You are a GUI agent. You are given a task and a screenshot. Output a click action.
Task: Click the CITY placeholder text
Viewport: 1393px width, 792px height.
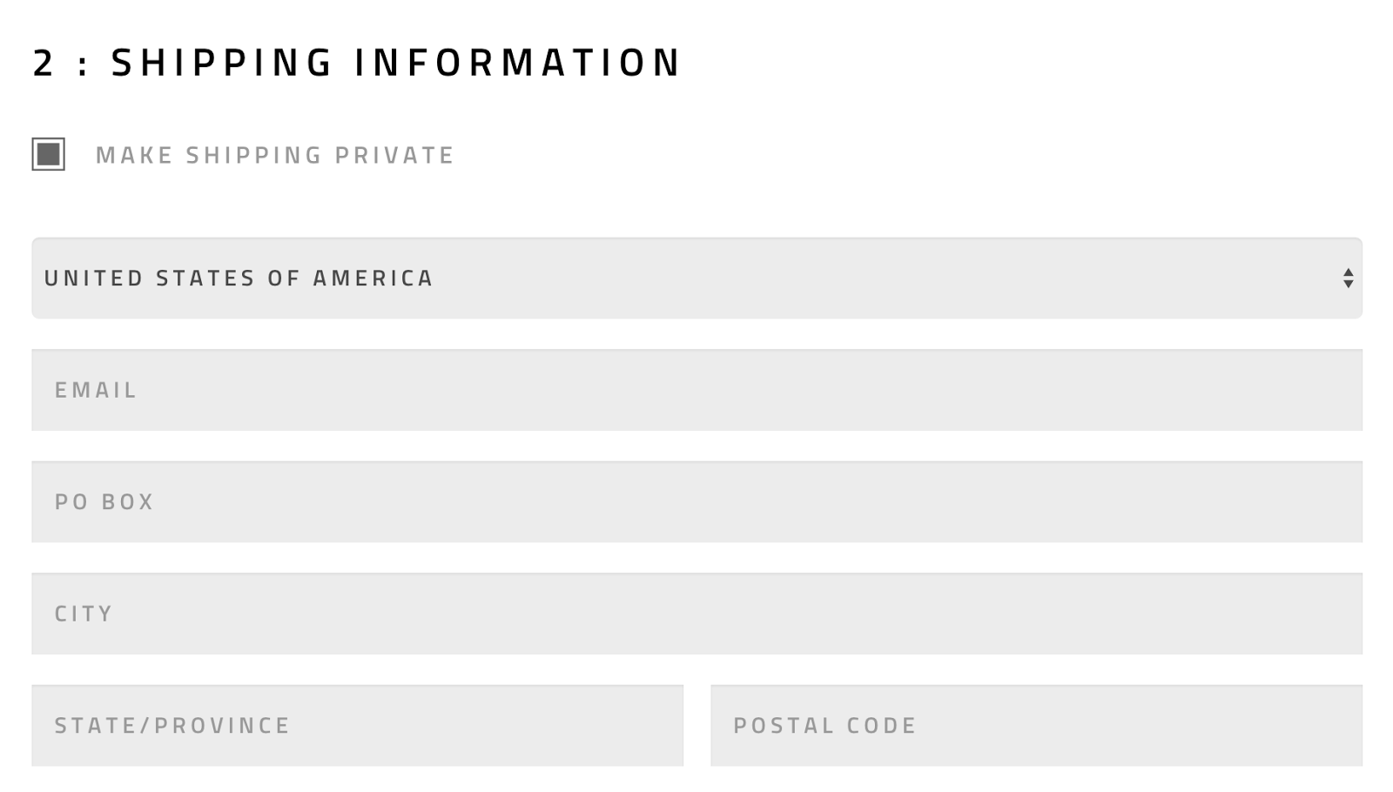coord(84,614)
